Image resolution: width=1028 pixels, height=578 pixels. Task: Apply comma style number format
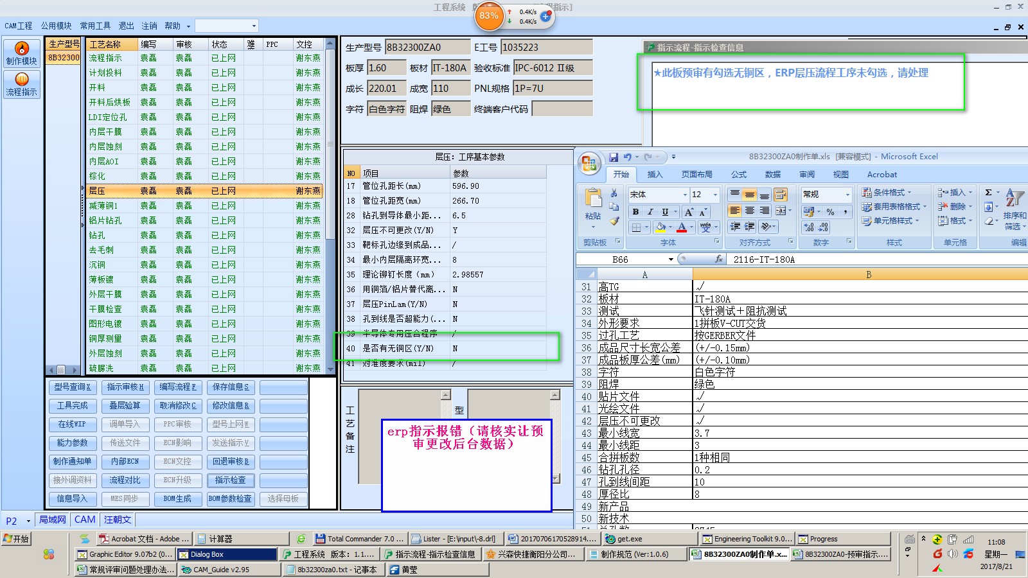(x=845, y=211)
